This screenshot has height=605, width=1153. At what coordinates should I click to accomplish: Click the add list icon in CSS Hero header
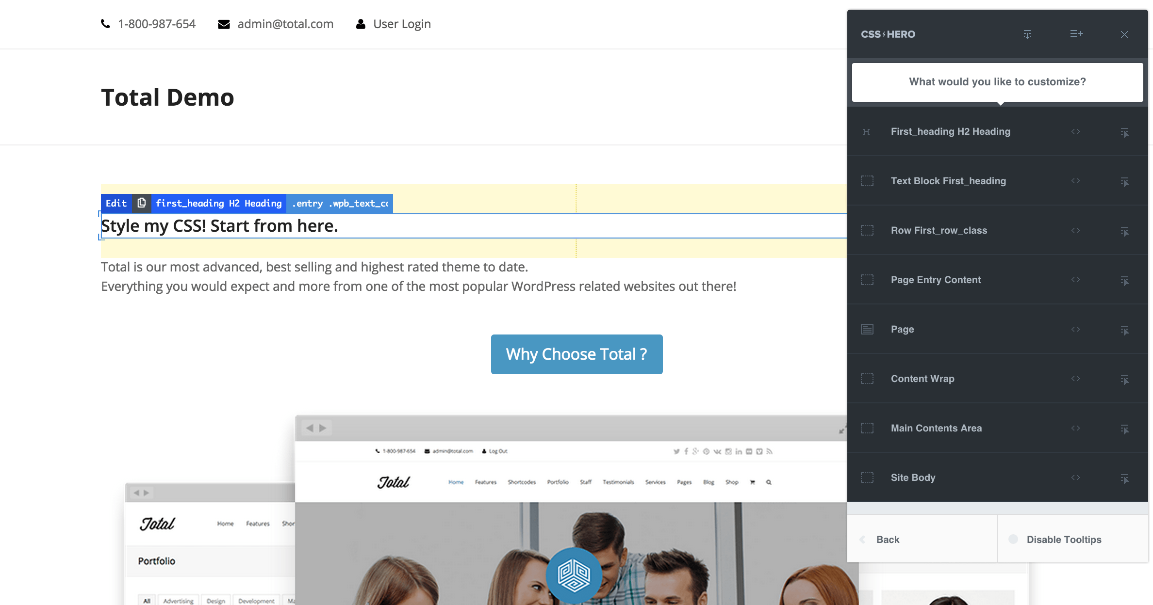pos(1076,34)
